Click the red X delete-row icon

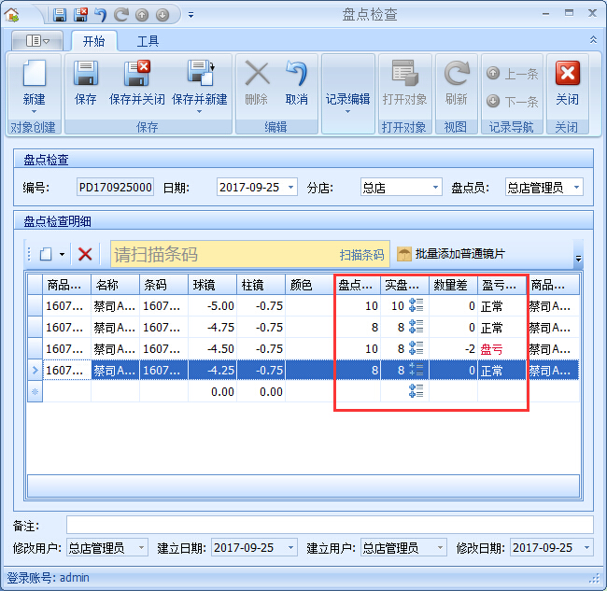point(85,254)
